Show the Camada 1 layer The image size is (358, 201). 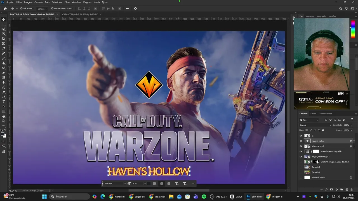[301, 172]
